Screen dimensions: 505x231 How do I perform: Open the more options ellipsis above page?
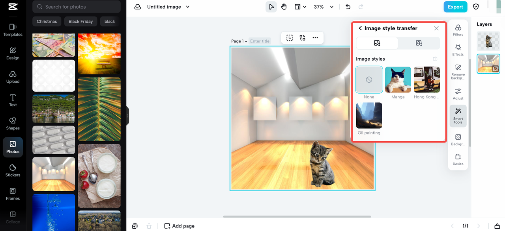(315, 38)
